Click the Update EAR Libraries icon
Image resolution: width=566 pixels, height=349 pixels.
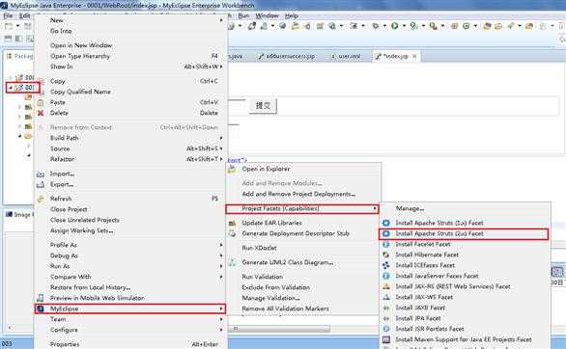point(232,223)
